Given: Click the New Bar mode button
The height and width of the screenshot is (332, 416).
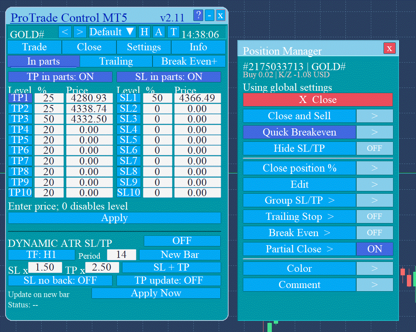Looking at the screenshot, I should point(180,255).
